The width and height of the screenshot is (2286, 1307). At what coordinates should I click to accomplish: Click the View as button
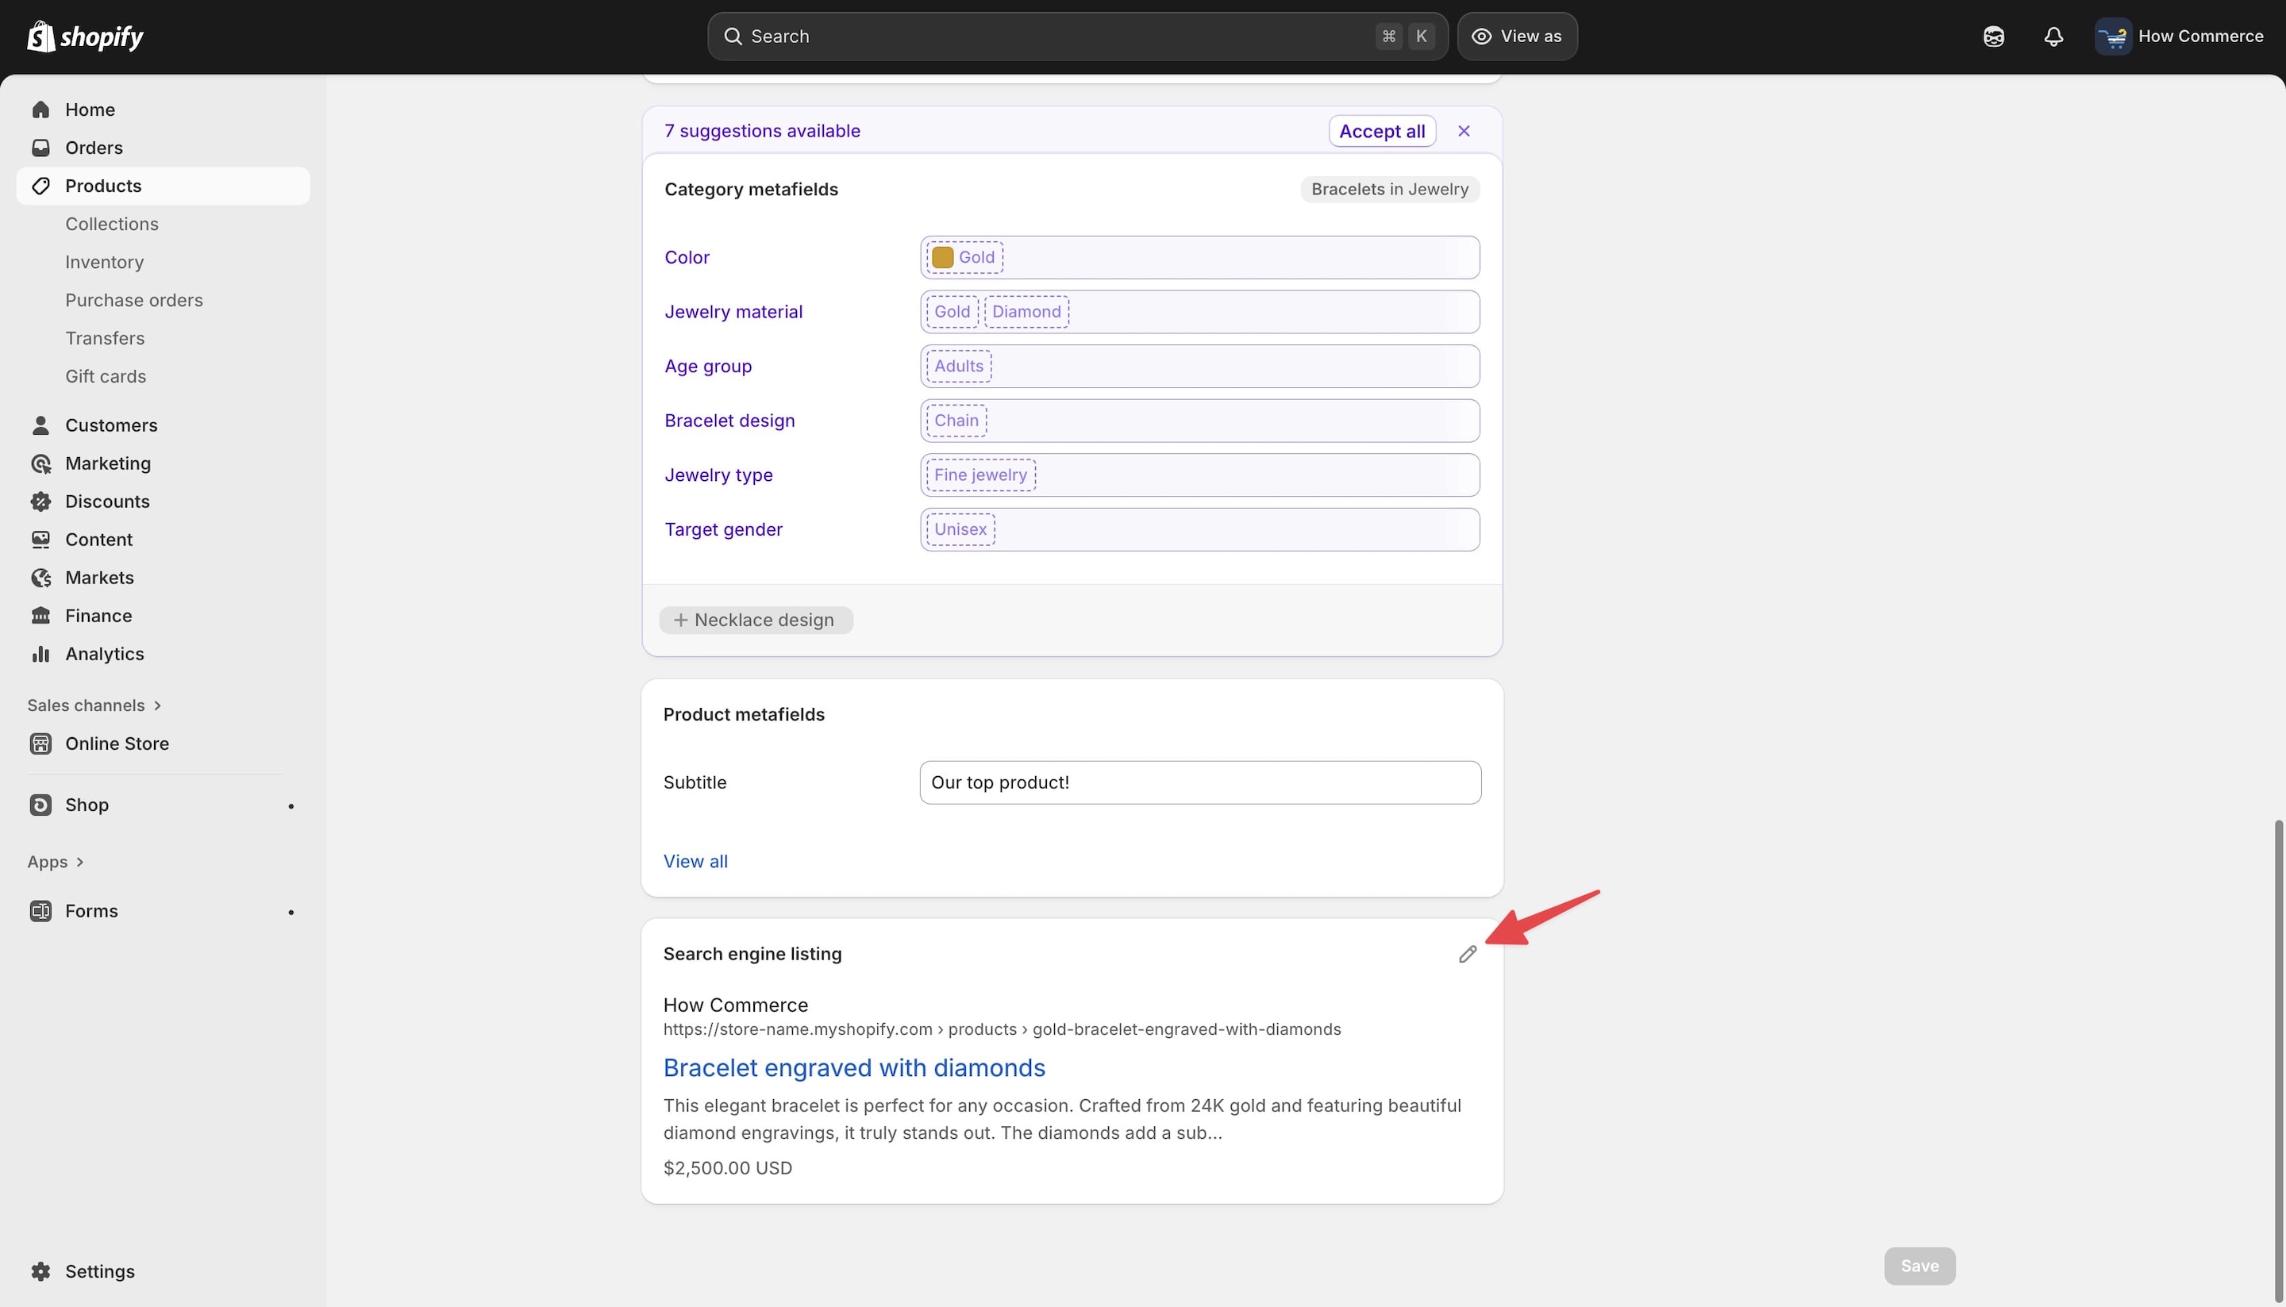1517,37
